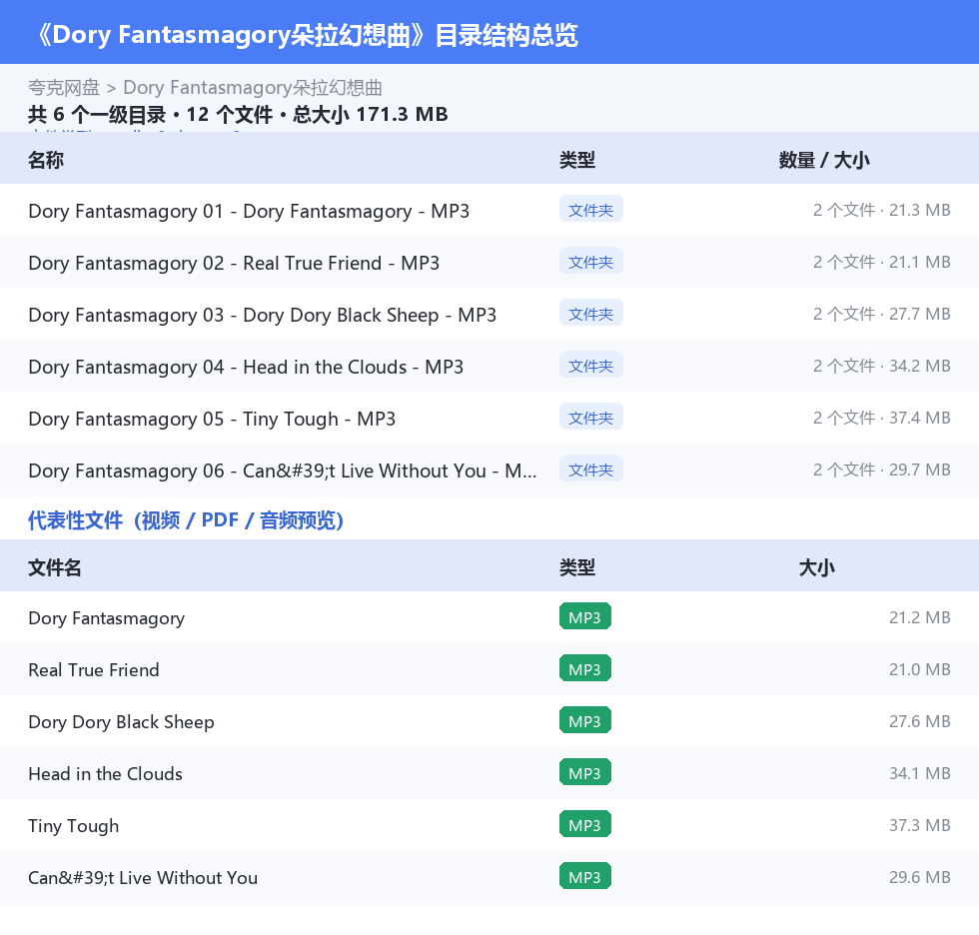Click the MP3 badge for Dory Fantasmagory file

coord(585,616)
